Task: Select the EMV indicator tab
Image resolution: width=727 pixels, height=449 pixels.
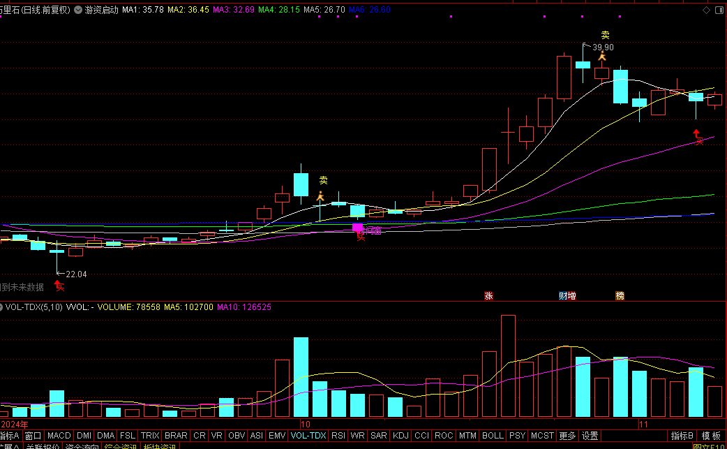Action: (277, 436)
